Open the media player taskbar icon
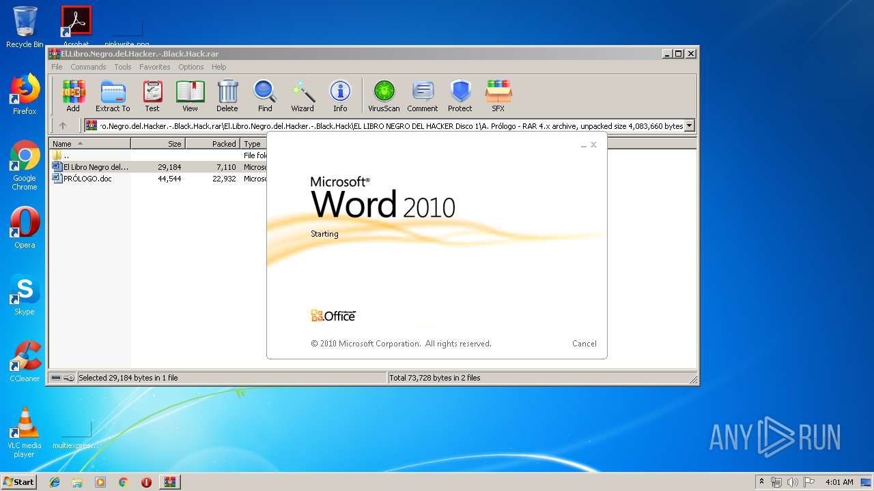 tap(100, 482)
